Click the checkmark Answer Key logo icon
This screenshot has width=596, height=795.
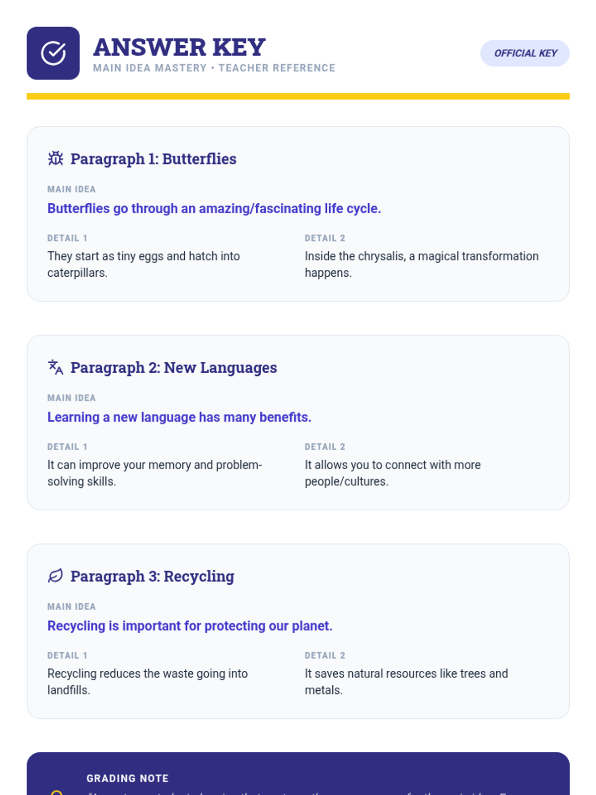[53, 53]
